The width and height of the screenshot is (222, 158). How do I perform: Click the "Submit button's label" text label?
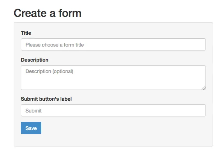coord(46,99)
